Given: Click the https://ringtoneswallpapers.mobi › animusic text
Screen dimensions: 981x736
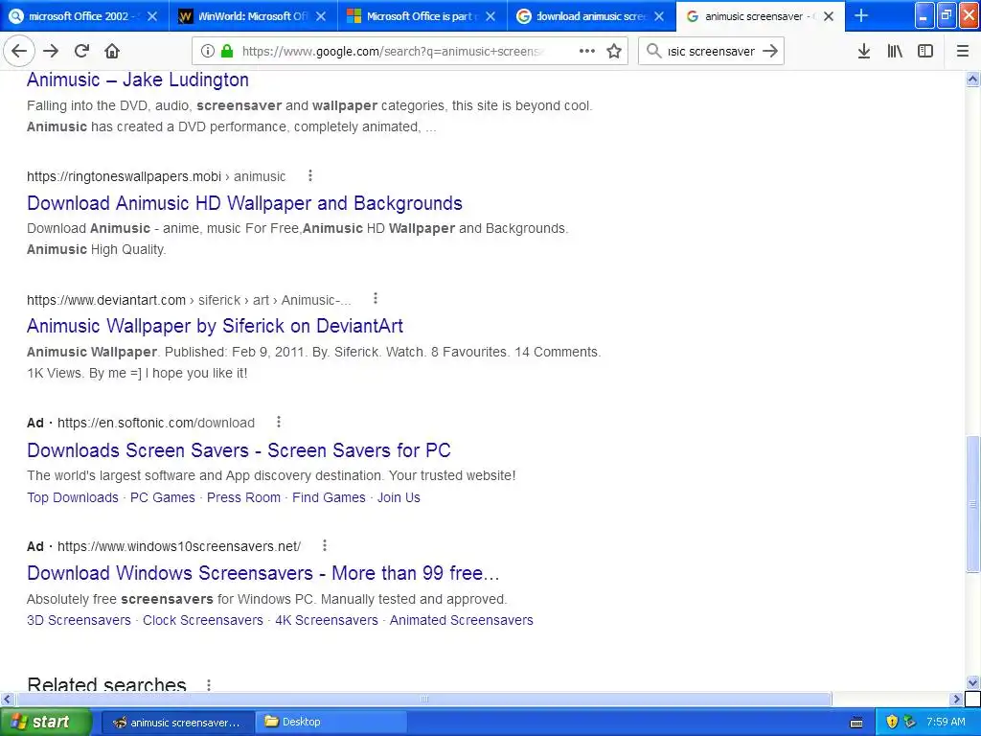Looking at the screenshot, I should tap(156, 176).
